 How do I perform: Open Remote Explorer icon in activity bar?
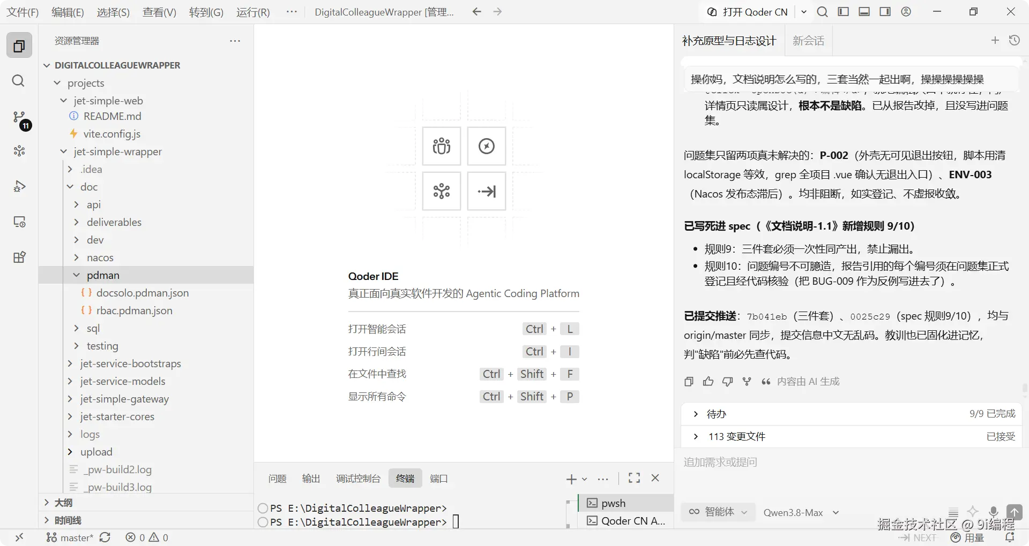(x=19, y=222)
